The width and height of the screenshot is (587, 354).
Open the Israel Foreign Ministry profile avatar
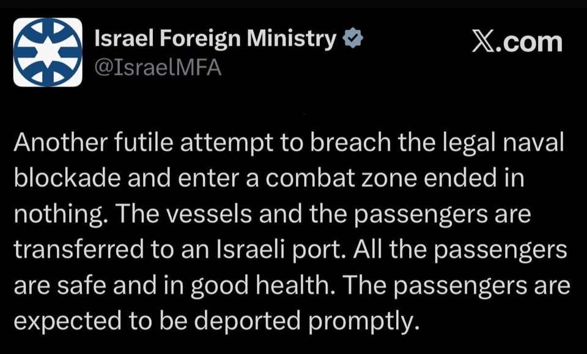48,51
